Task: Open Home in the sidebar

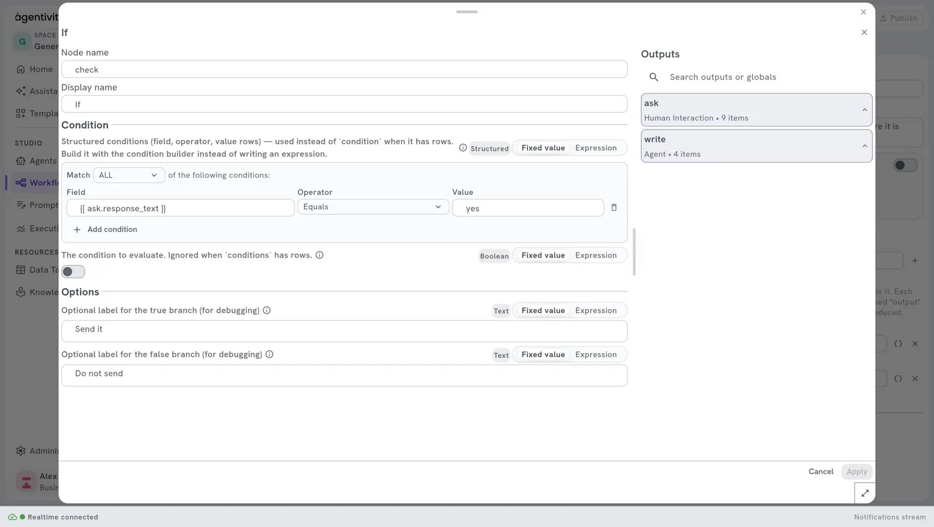Action: [35, 69]
